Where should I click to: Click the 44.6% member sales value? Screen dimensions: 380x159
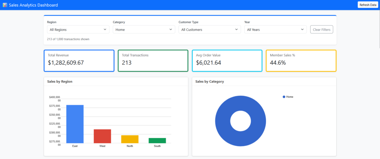278,63
